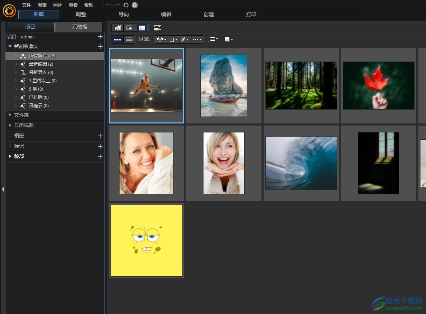Select list view layout button
The height and width of the screenshot is (314, 426).
click(129, 39)
